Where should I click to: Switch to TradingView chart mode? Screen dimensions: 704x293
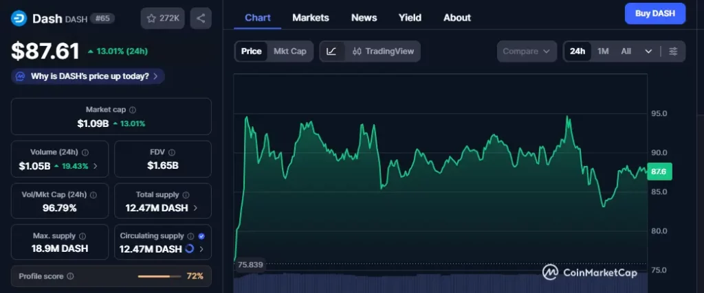coord(383,51)
